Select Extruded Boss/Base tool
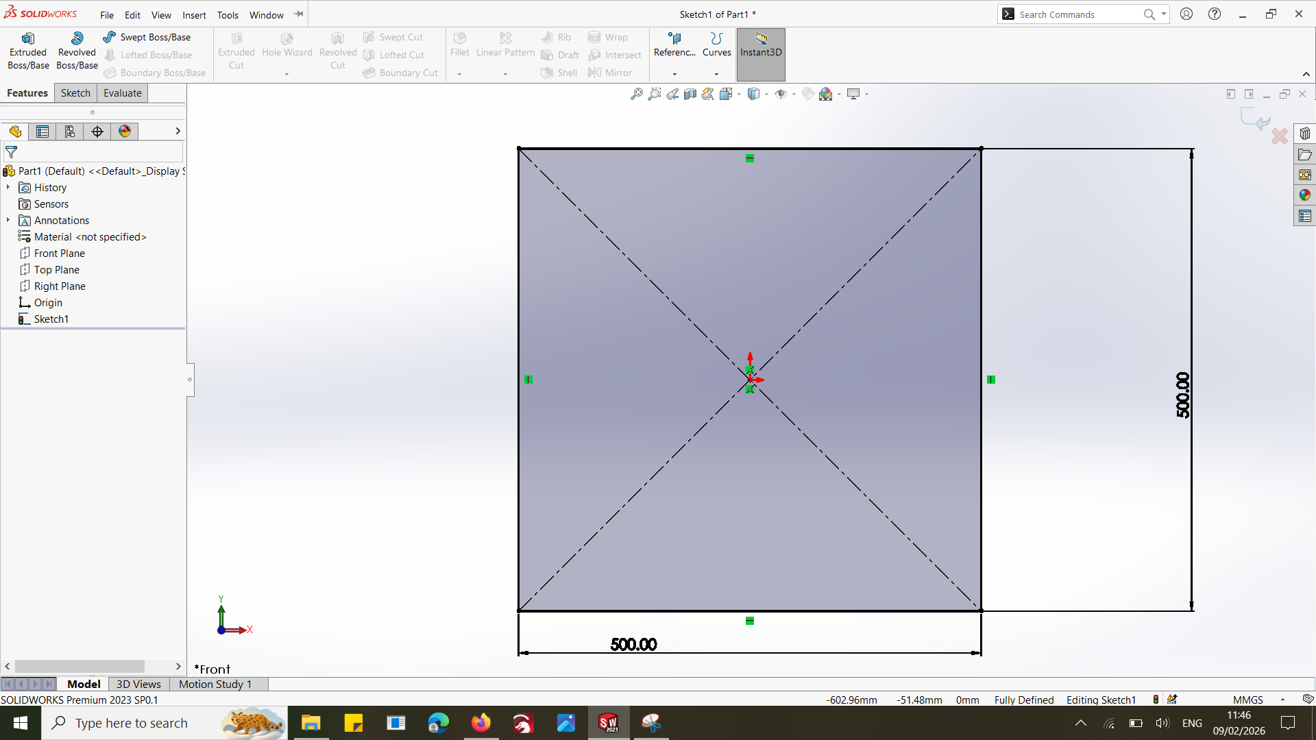 click(28, 51)
